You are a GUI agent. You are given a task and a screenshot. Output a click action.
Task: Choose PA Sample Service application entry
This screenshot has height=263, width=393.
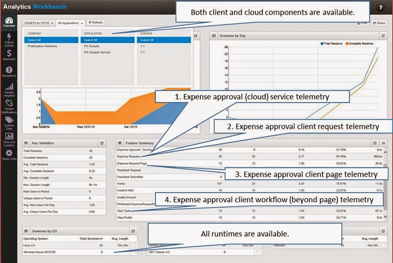point(97,52)
